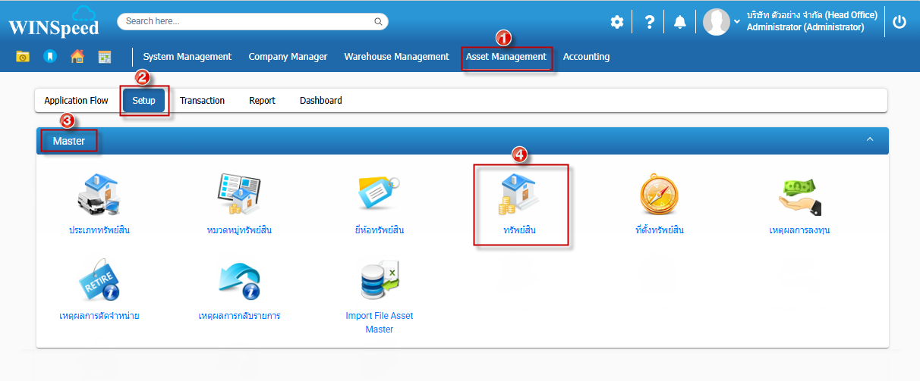Switch to the Transaction tab
Viewport: 920px width, 381px height.
[202, 101]
